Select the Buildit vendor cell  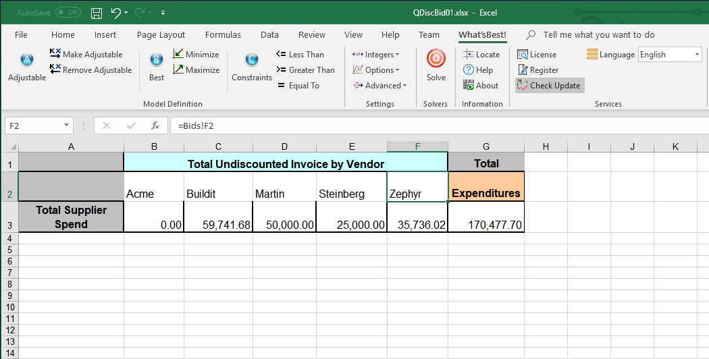[x=218, y=186]
